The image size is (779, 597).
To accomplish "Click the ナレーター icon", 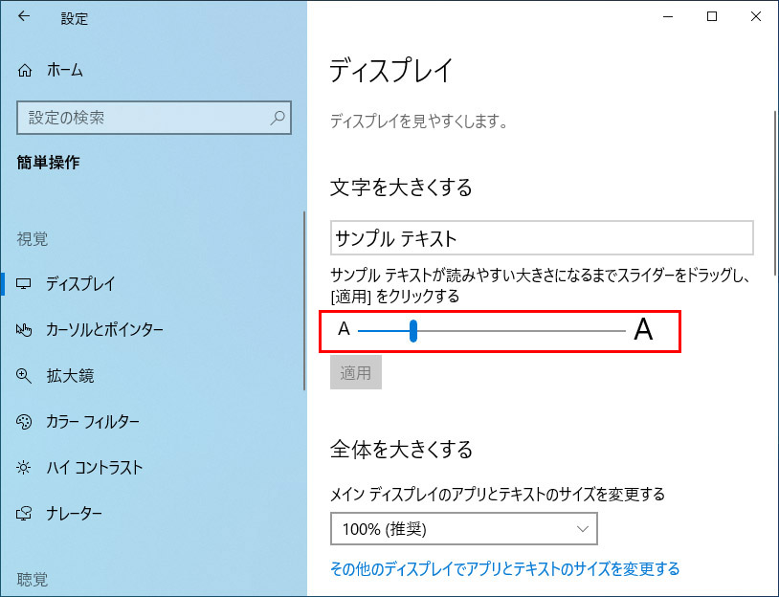I will coord(23,513).
